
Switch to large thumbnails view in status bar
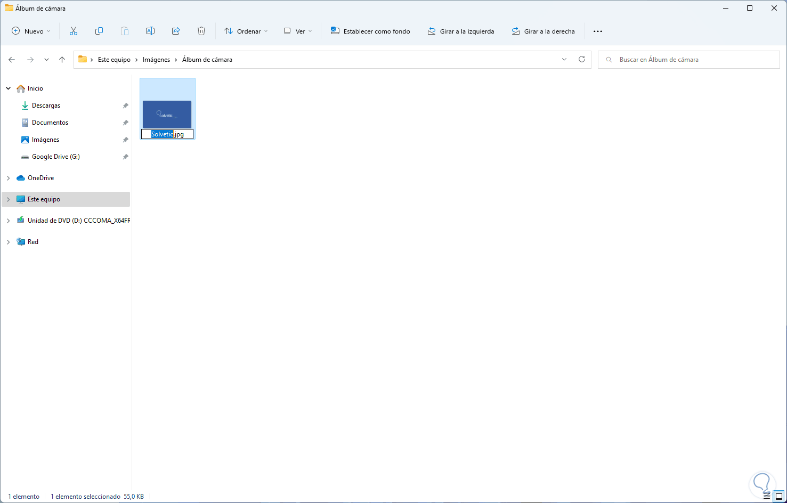pyautogui.click(x=778, y=496)
